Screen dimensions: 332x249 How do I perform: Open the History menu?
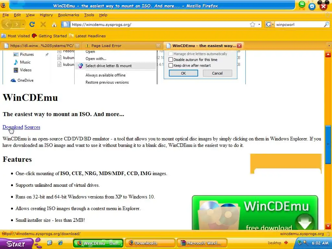tap(46, 15)
